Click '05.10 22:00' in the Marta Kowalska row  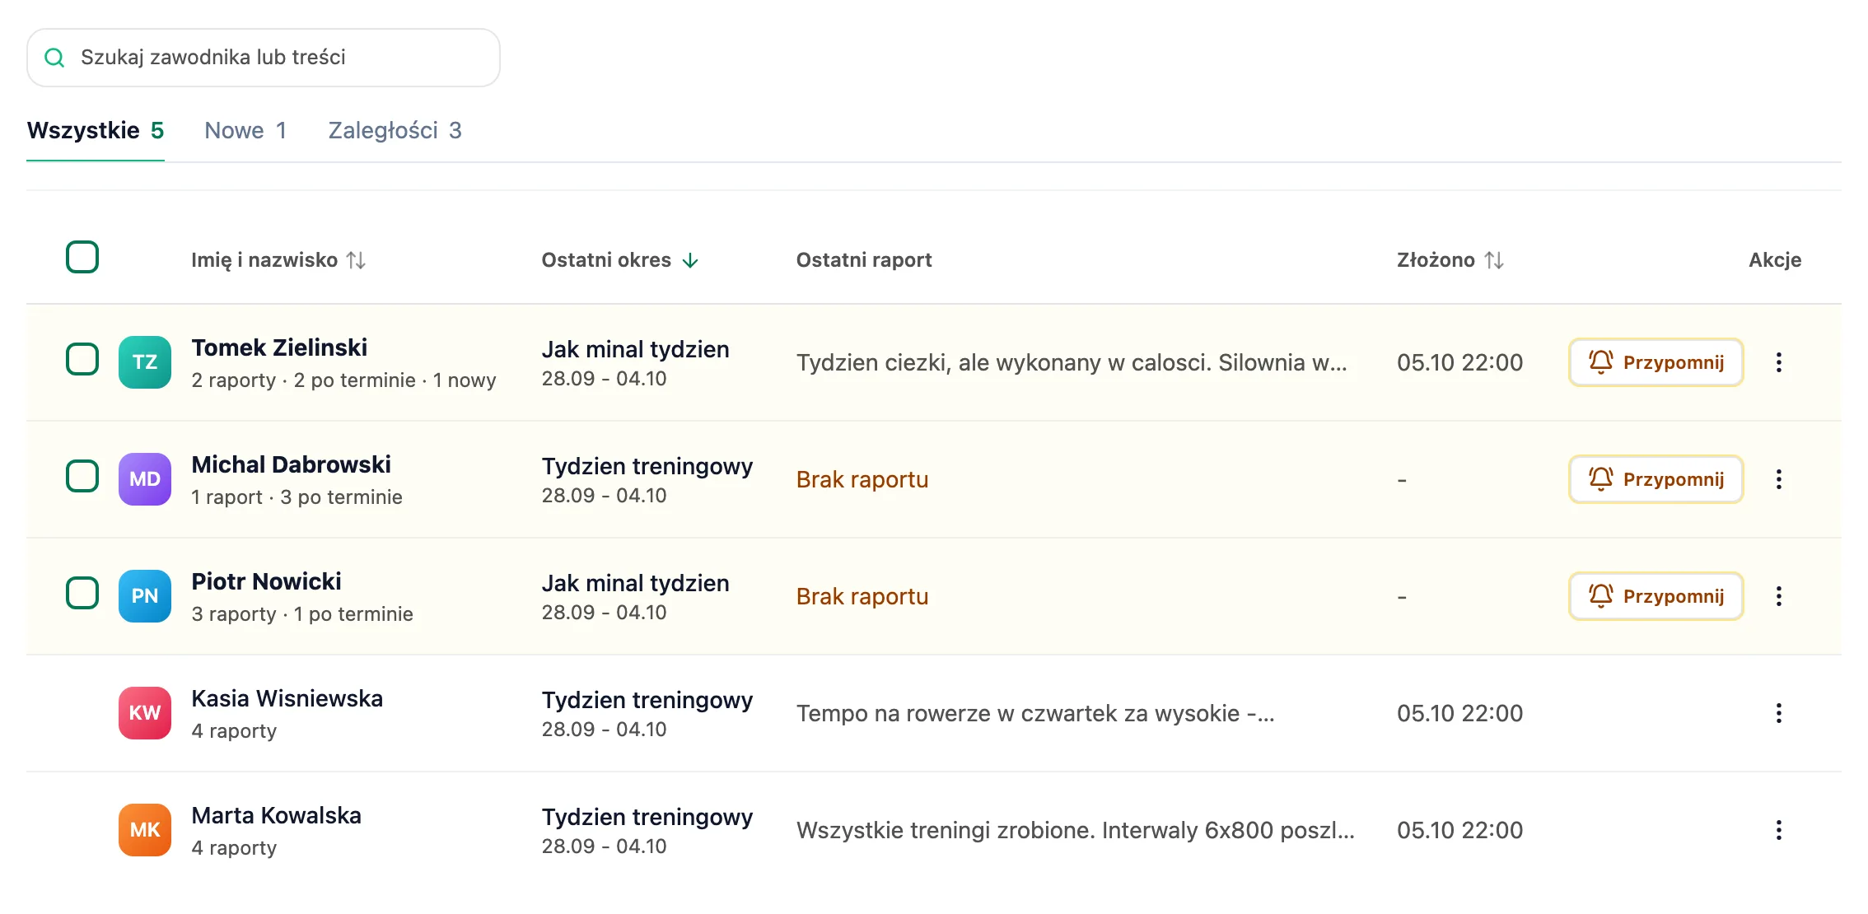point(1459,830)
